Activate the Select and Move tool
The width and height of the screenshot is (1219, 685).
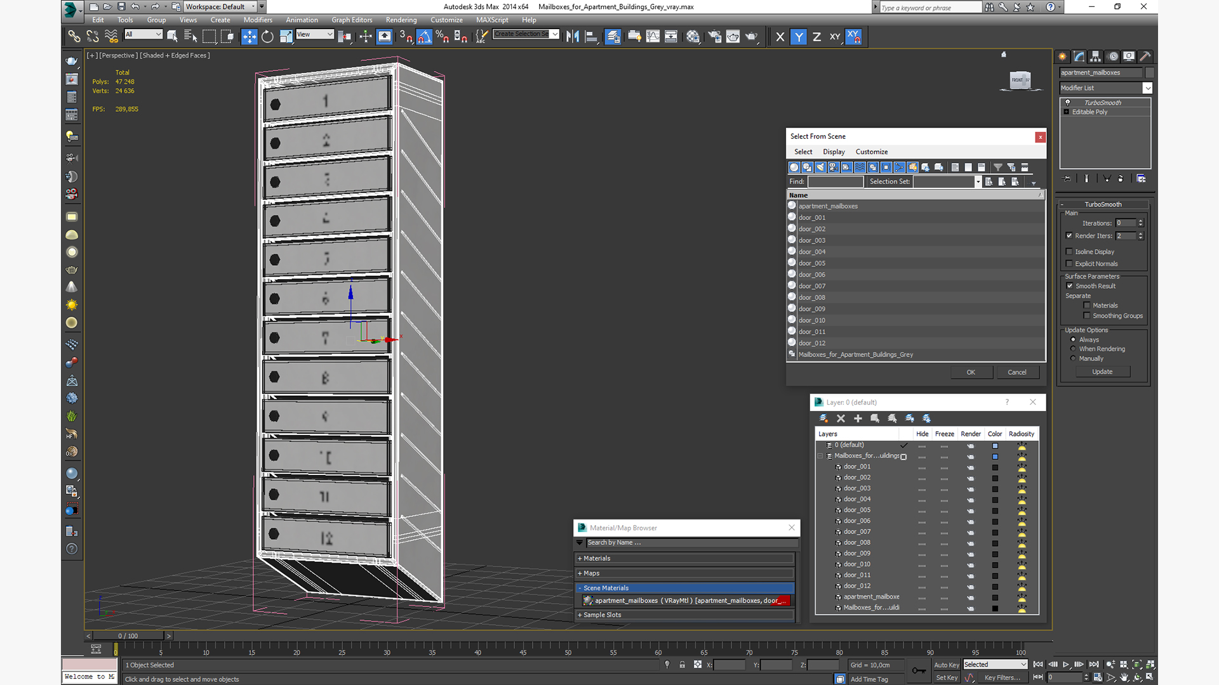click(250, 37)
